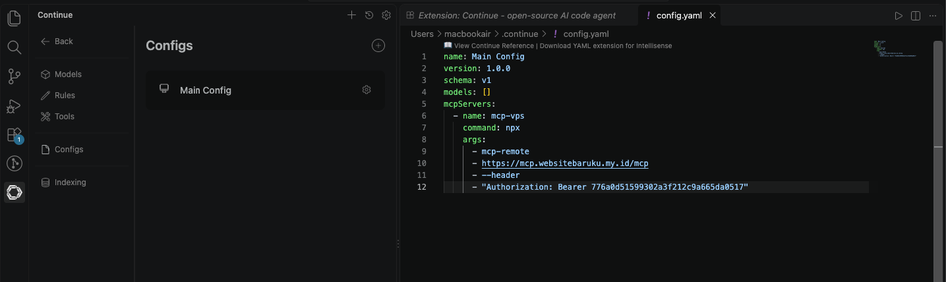Open Continue settings gear in header
Screen dimensions: 946x282
(x=386, y=15)
